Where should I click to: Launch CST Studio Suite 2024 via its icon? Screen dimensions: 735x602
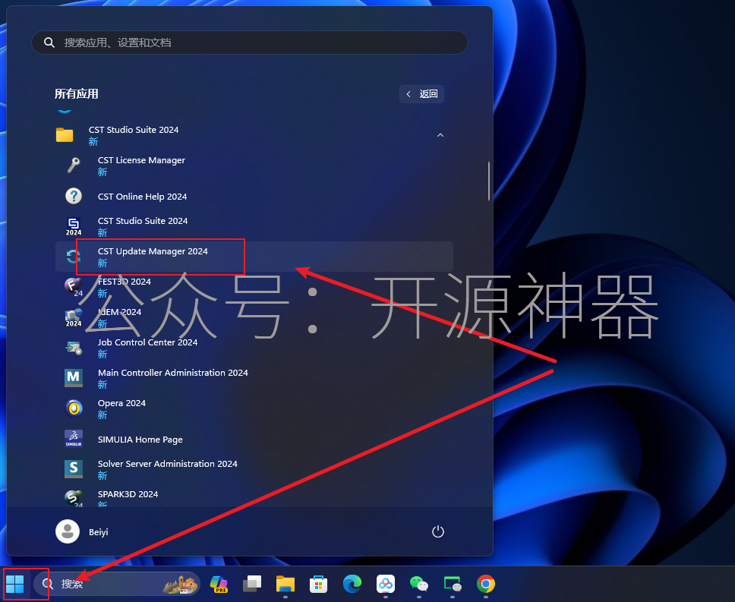point(74,226)
